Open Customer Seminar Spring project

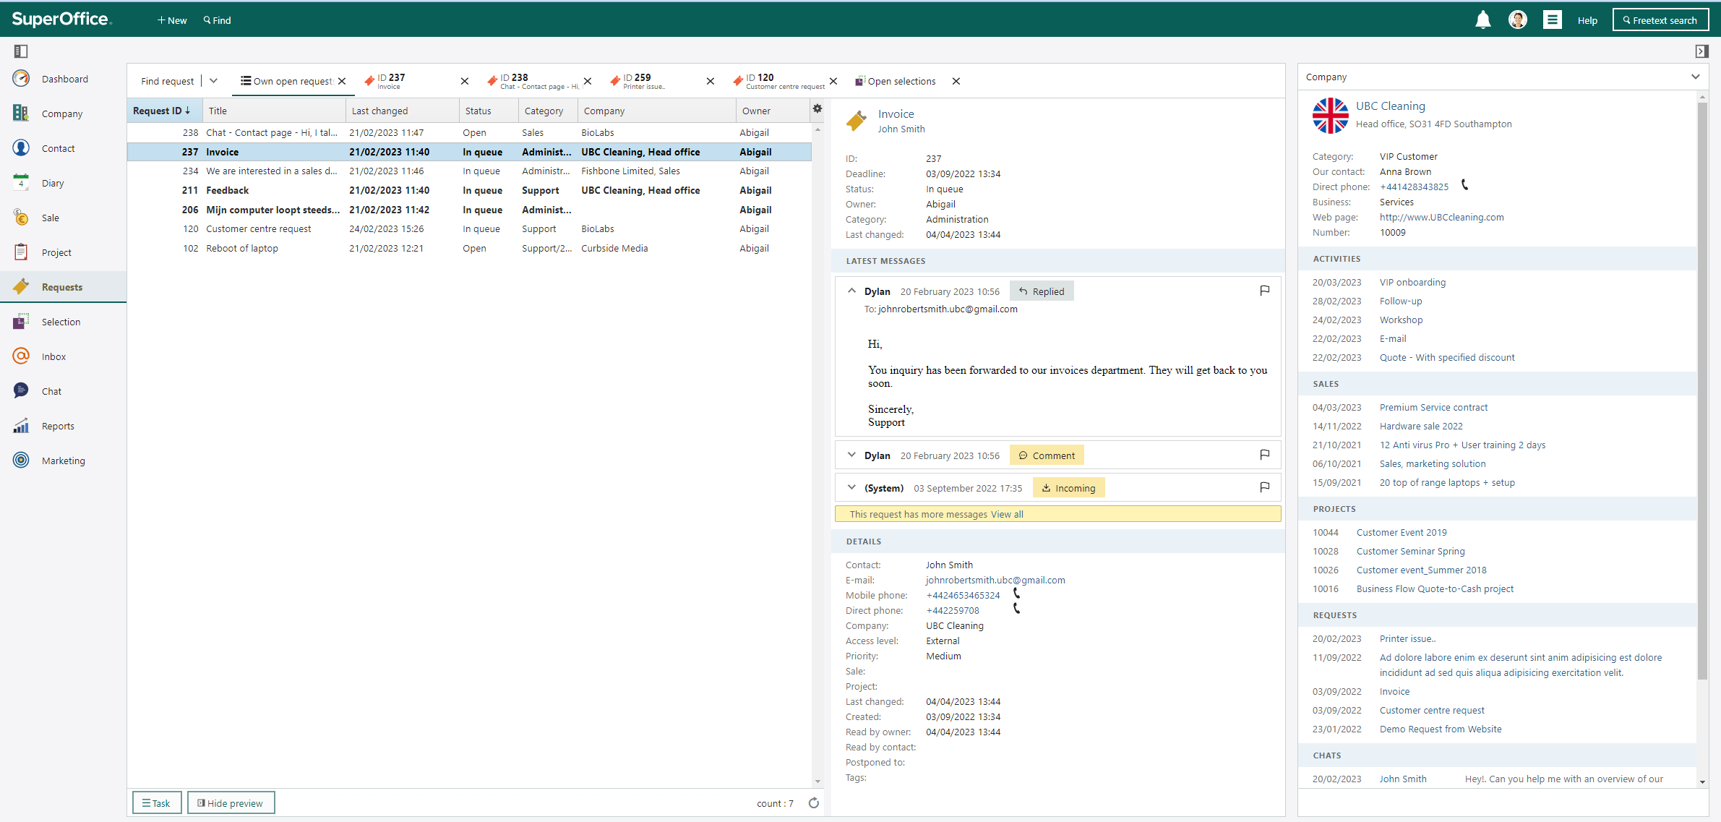[x=1410, y=551]
